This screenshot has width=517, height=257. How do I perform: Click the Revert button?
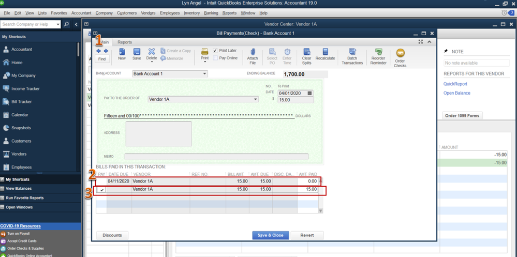(x=307, y=235)
